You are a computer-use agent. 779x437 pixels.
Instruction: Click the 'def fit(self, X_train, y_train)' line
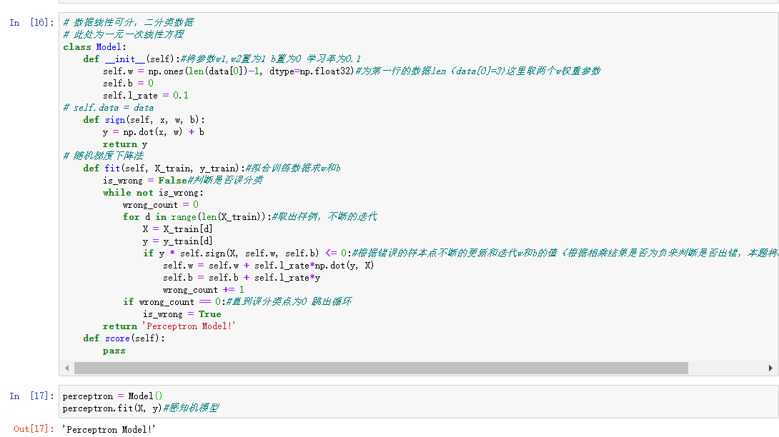pyautogui.click(x=212, y=169)
